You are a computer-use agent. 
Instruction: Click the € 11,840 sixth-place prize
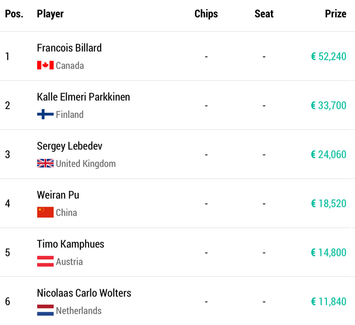[328, 302]
